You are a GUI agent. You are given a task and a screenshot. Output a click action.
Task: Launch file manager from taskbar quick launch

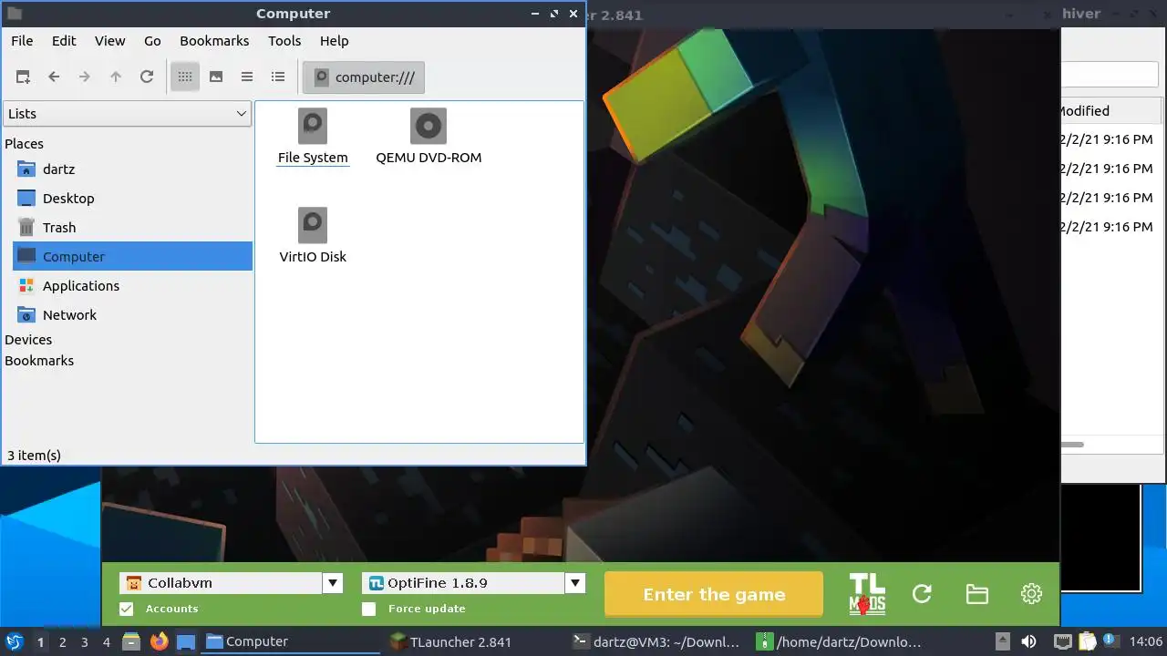(131, 641)
